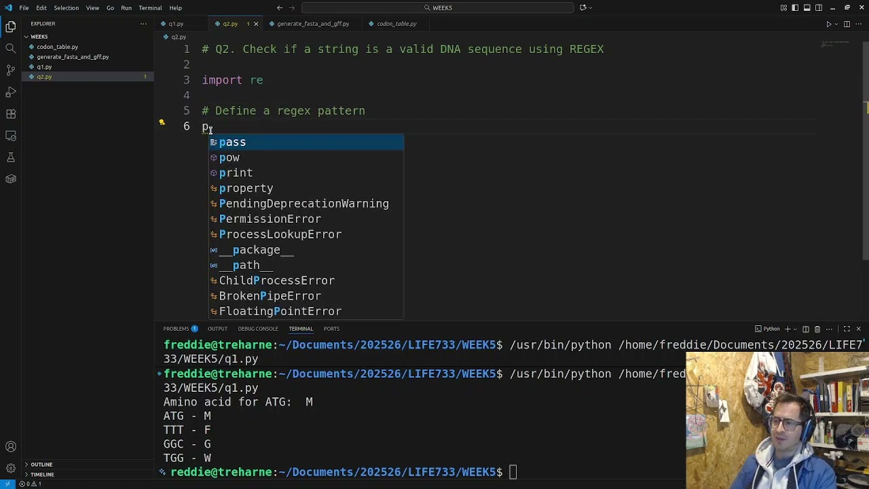The image size is (869, 489).
Task: Open the Selection menu
Action: pos(66,7)
